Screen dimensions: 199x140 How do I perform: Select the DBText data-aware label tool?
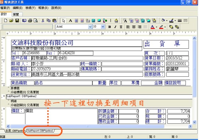tap(125, 21)
